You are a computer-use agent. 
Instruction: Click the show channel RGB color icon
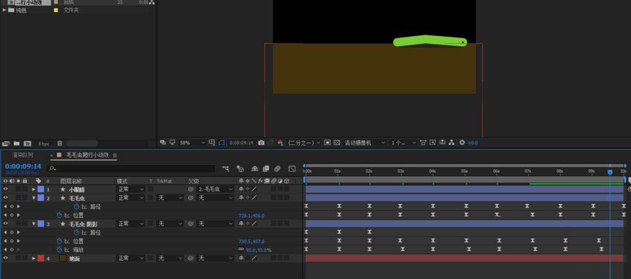point(280,143)
